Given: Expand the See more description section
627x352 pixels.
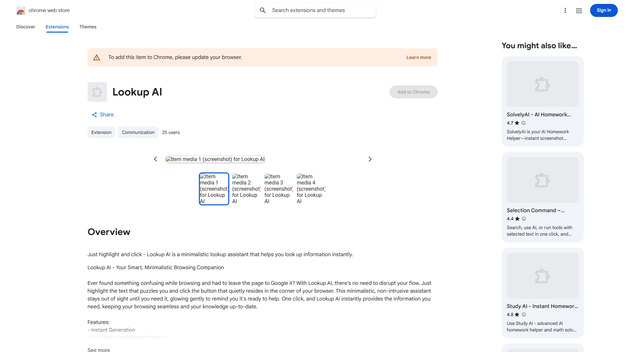Looking at the screenshot, I should point(99,350).
